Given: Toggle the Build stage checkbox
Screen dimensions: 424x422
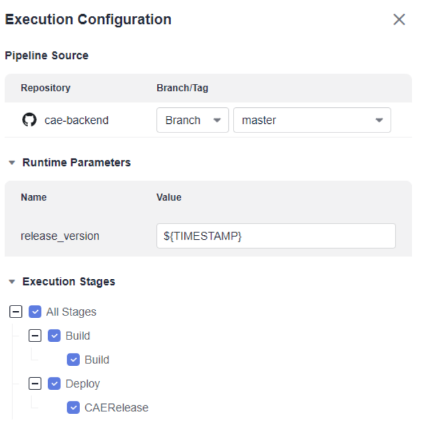Looking at the screenshot, I should coord(54,335).
